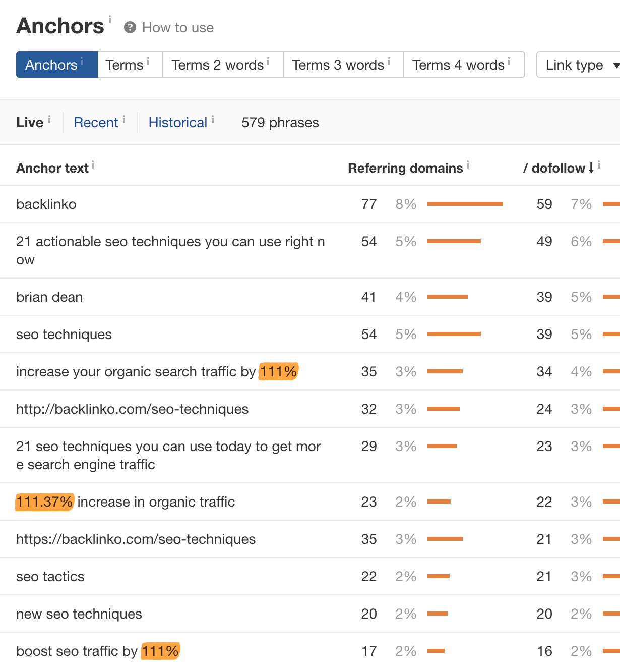Open the How to use link
Viewport: 620px width, 668px height.
click(178, 28)
